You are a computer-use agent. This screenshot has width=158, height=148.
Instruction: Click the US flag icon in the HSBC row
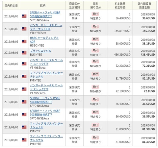[x=24, y=42]
